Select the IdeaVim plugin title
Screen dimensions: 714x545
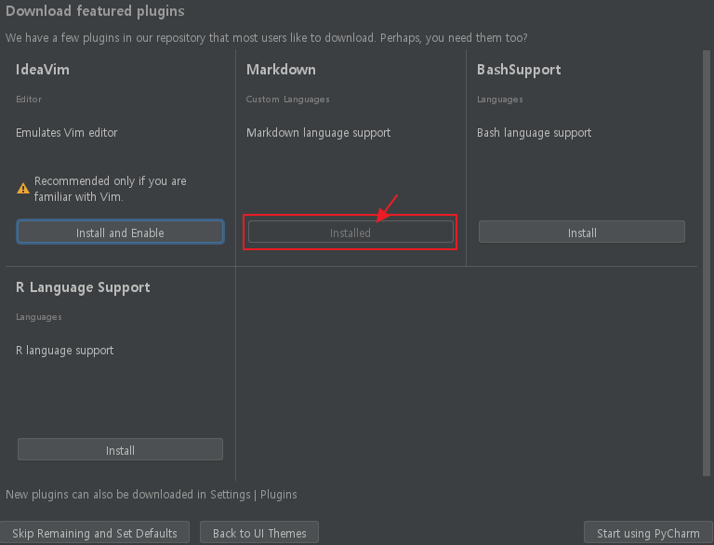pyautogui.click(x=43, y=70)
